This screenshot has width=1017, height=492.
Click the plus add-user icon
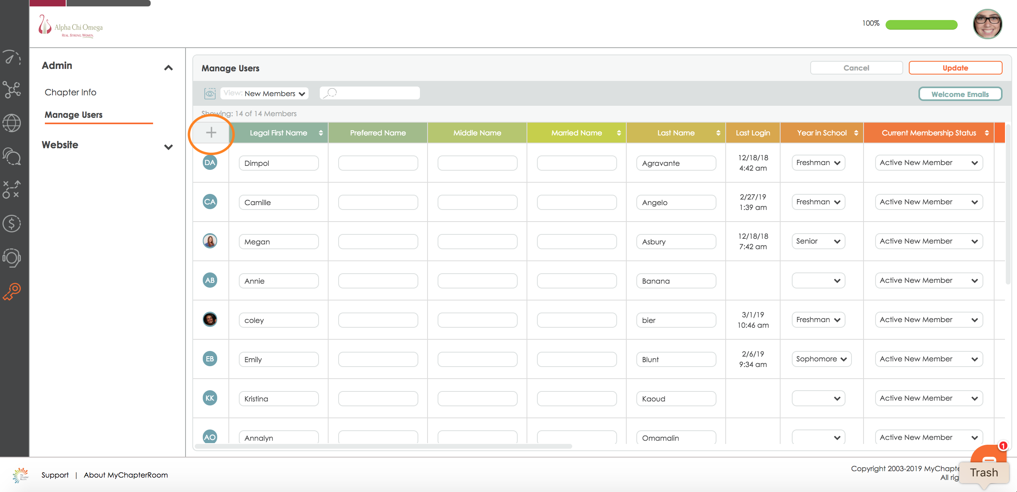click(x=211, y=133)
